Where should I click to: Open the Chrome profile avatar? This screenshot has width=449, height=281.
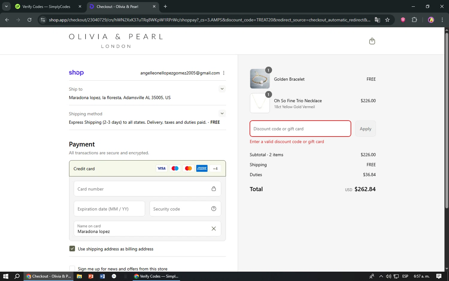pos(431,20)
